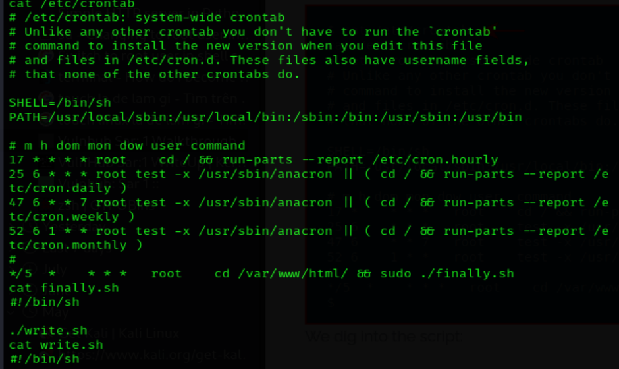
Task: Click 'sudo ./finally.sh' in the cron entry
Action: (x=447, y=273)
